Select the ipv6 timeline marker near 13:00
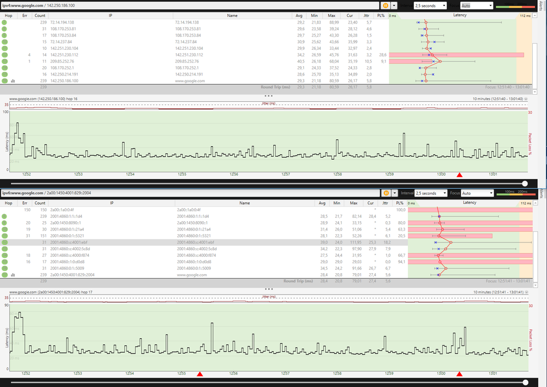The image size is (547, 387). click(459, 374)
